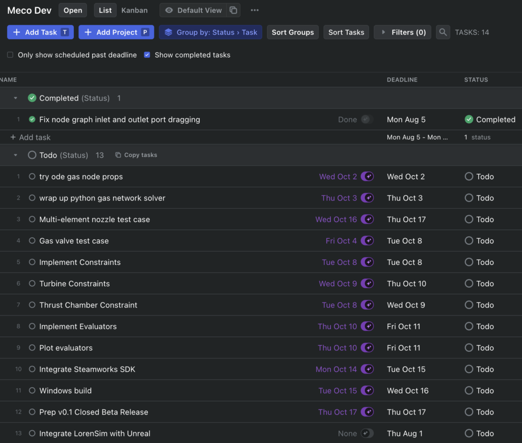Click the STATUS column header
522x443 pixels.
pos(476,80)
